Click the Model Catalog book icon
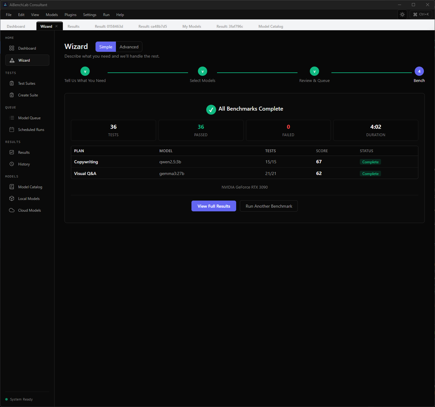Image resolution: width=435 pixels, height=407 pixels. coord(12,187)
